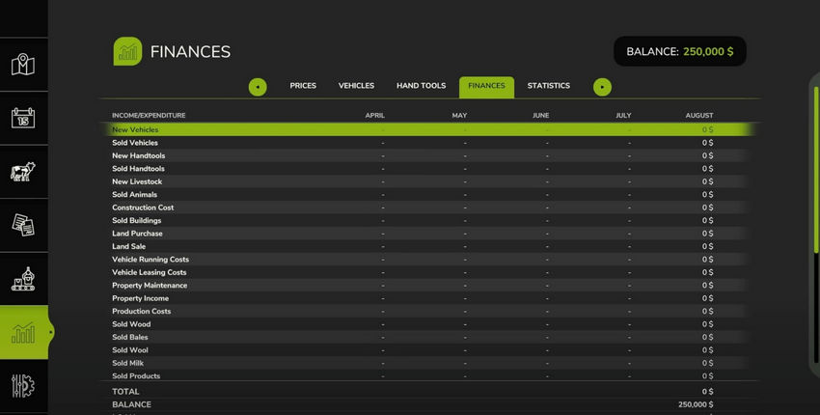Switch to the Vehicles tab

point(356,86)
